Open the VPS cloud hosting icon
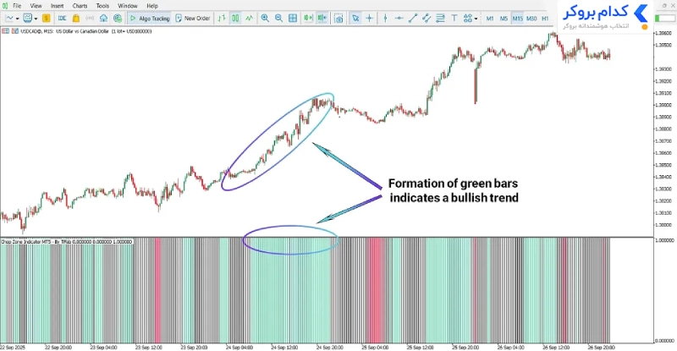 (x=103, y=18)
